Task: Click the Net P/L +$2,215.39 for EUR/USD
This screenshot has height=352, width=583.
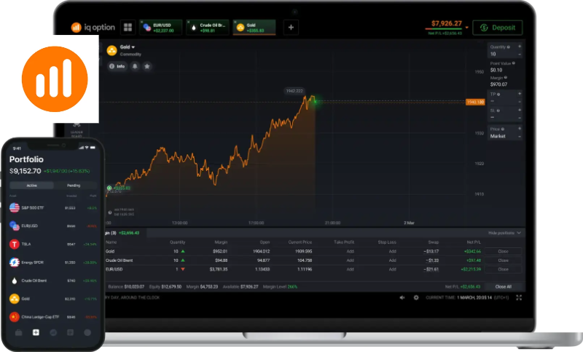Action: [471, 269]
